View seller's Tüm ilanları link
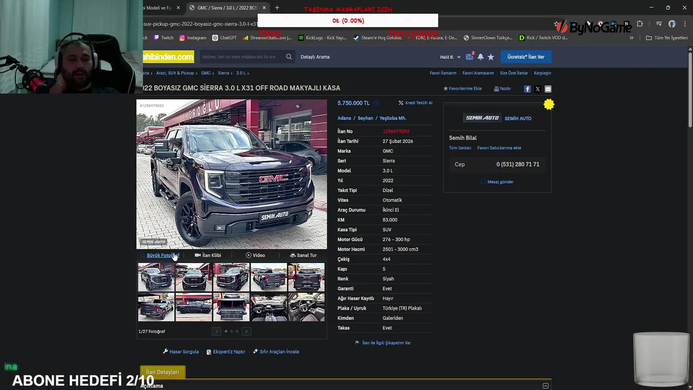 coord(460,148)
